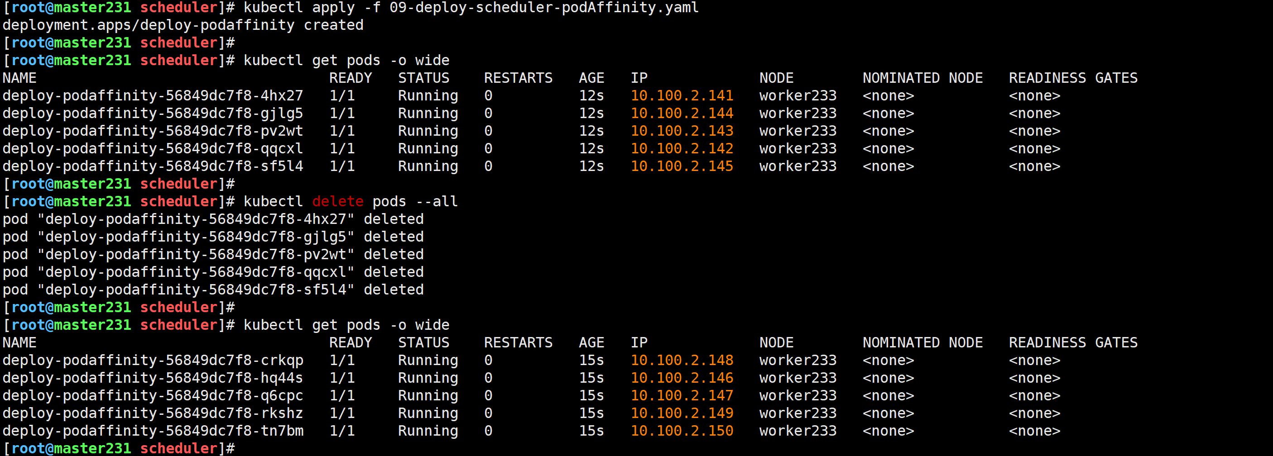The image size is (1273, 456).
Task: Click Running status in the crkqp row
Action: (428, 360)
